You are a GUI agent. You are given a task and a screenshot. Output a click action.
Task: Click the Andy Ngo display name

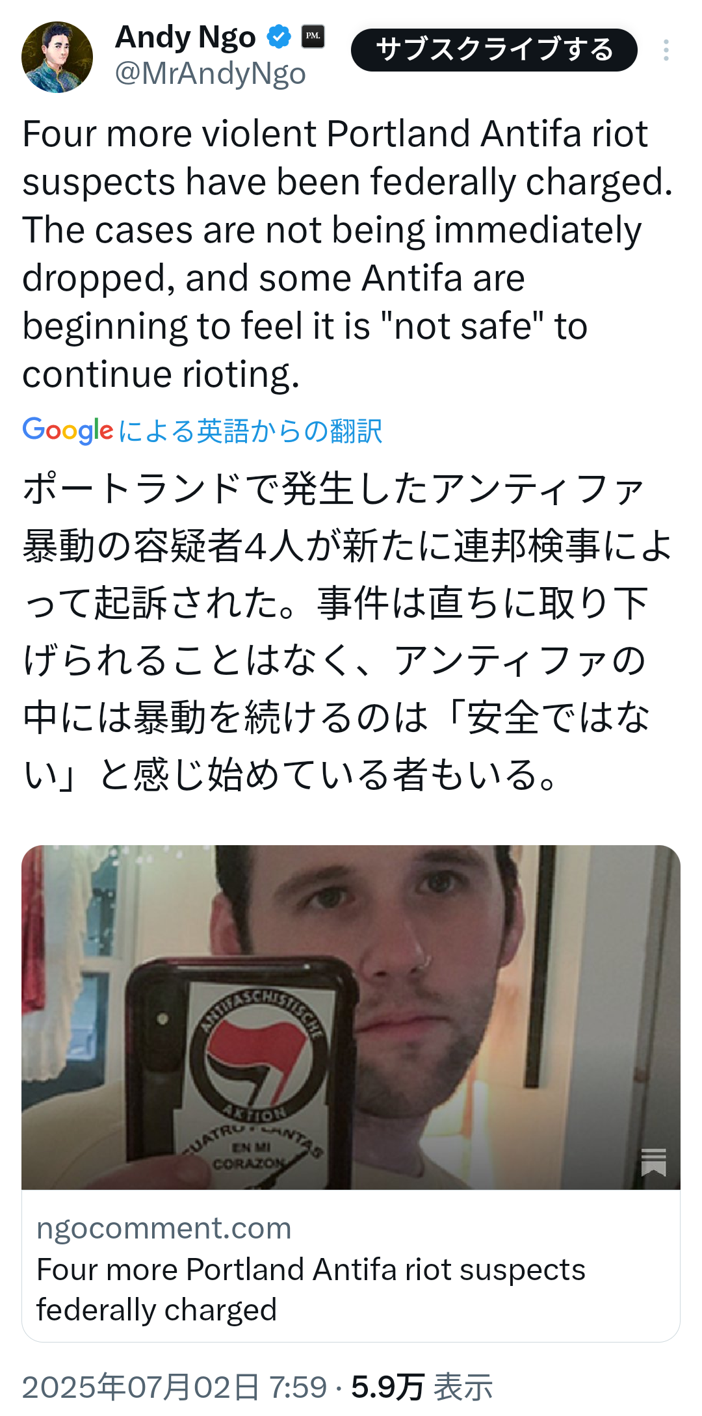click(x=185, y=37)
